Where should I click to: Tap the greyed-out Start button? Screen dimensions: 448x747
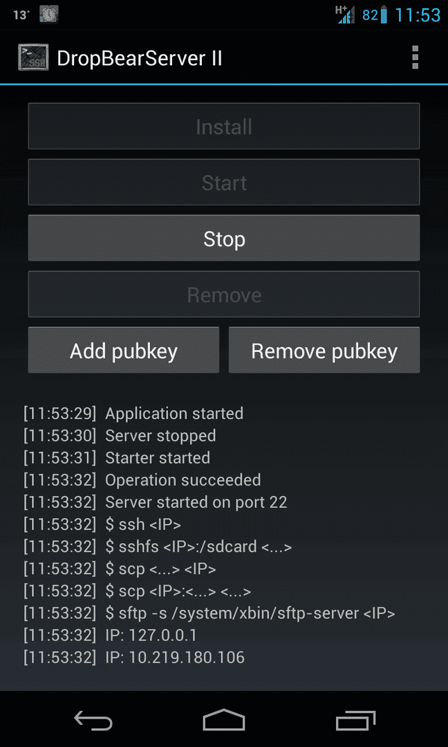224,182
